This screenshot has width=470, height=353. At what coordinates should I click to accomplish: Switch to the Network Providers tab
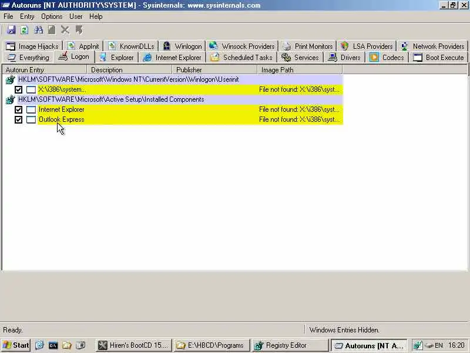point(432,46)
